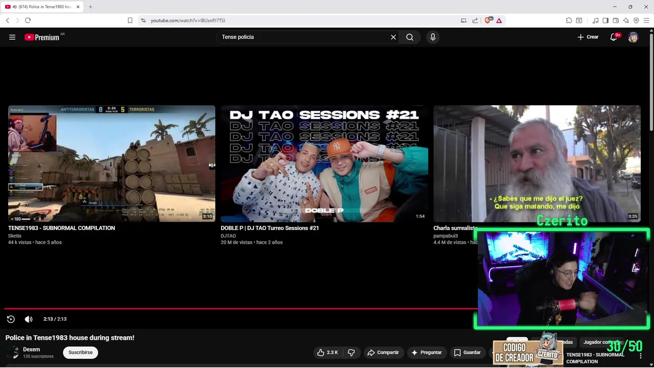
Task: Open Preguntar AI ask button
Action: point(426,352)
